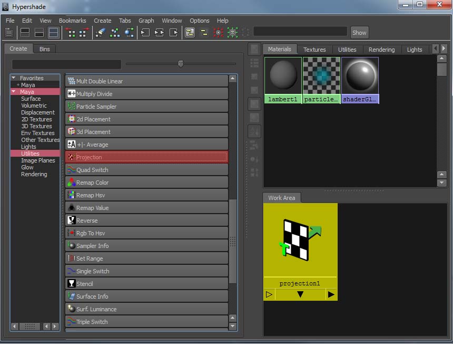
Task: Select Volumetric in the category tree
Action: tap(34, 106)
